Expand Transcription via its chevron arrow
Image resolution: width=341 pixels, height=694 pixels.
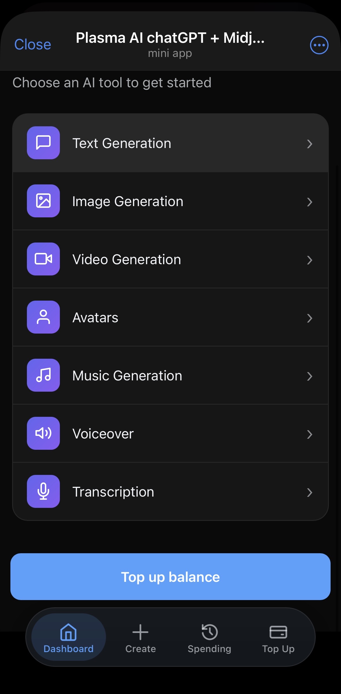coord(309,492)
